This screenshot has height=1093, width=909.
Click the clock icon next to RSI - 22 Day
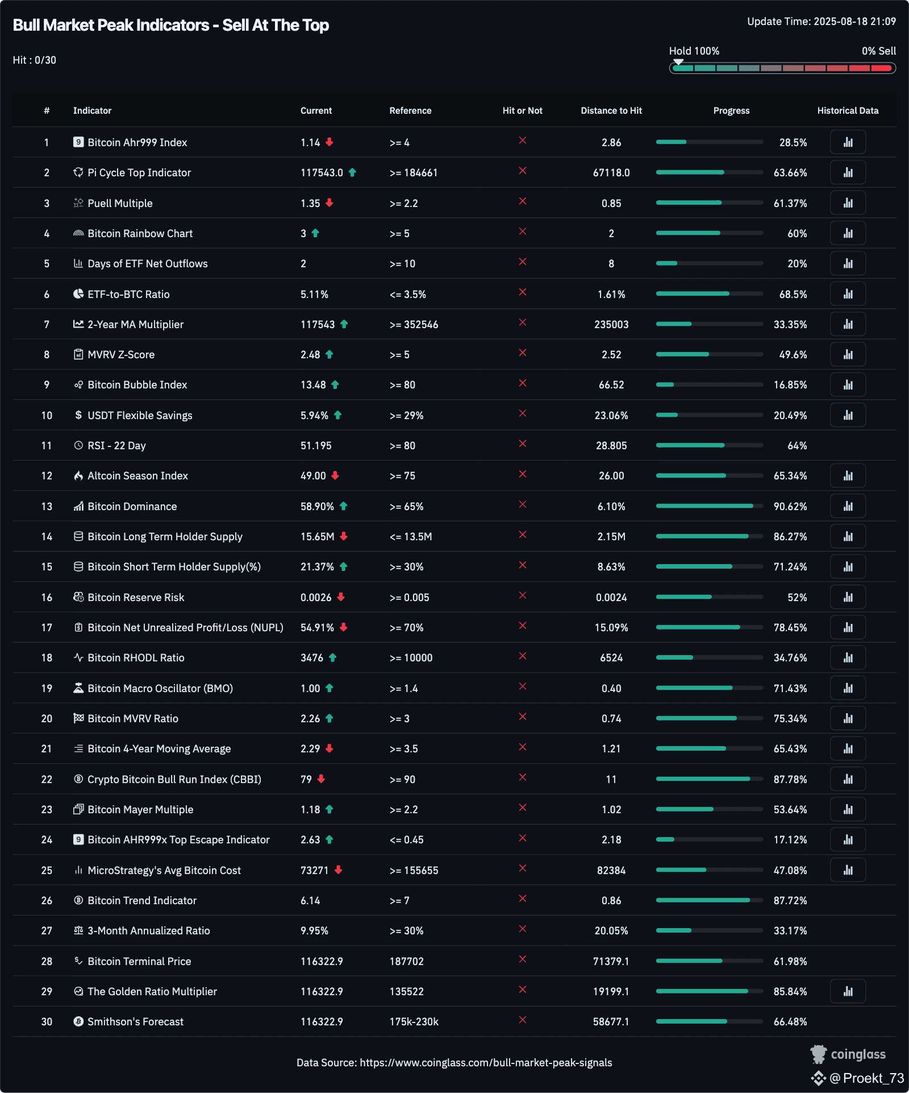pos(79,445)
